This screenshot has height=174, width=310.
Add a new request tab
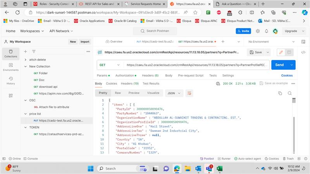click(x=223, y=42)
